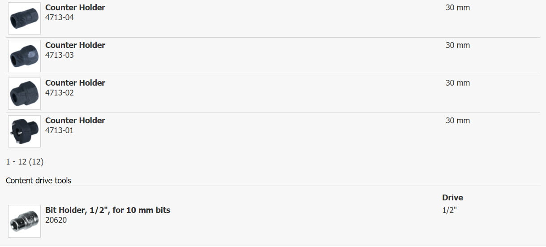Click the Drive column header

[452, 198]
